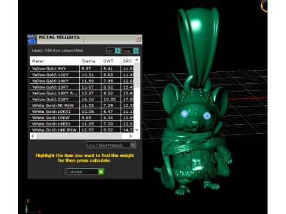
Task: Select the Yellow Gold:18KY R... row
Action: [x=82, y=93]
